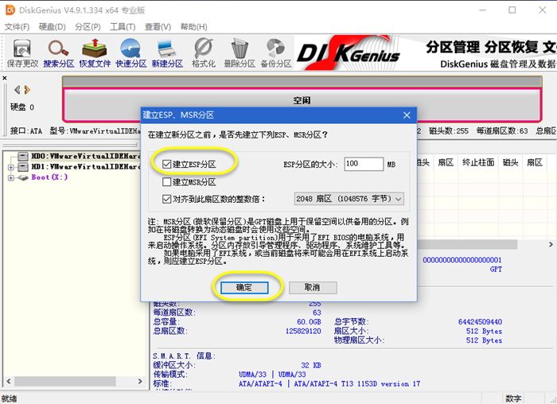
Task: Select HD0:VMwareVirtualIDEHard tree item
Action: point(86,156)
